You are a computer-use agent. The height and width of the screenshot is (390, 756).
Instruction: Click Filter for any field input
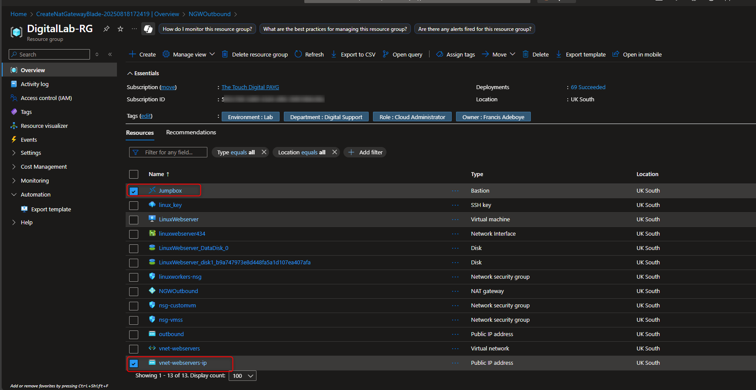tap(168, 152)
